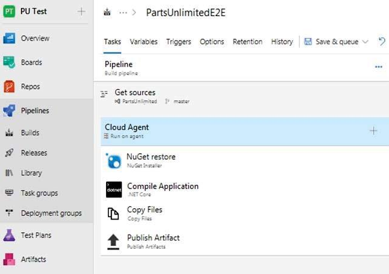Image resolution: width=389 pixels, height=274 pixels.
Task: Select the Compile Application task
Action: (245, 190)
